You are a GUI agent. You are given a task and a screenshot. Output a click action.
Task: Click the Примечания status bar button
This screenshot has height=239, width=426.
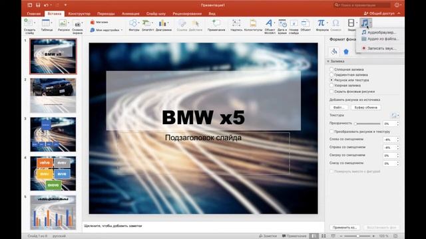(x=294, y=236)
